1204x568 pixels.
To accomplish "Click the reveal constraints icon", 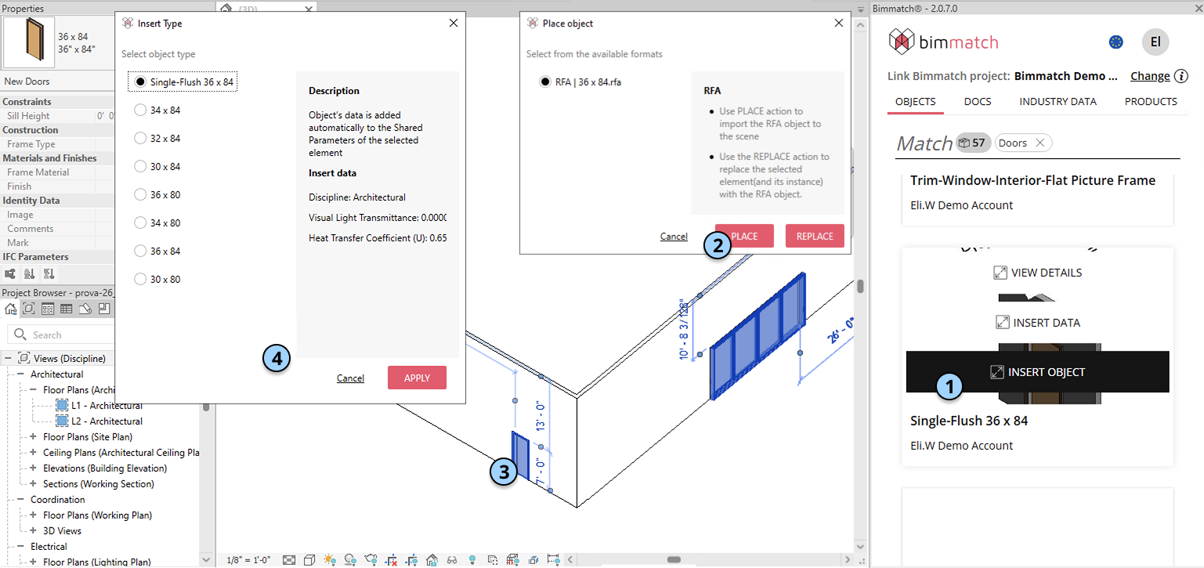I will 554,560.
